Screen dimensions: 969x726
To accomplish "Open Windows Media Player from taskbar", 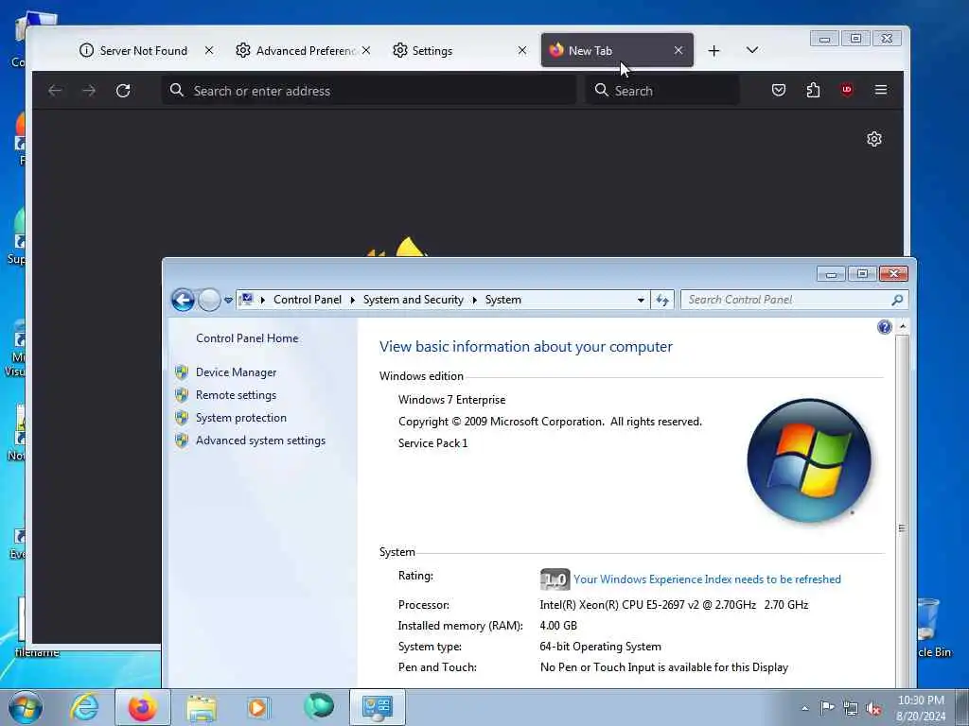I will pyautogui.click(x=258, y=707).
